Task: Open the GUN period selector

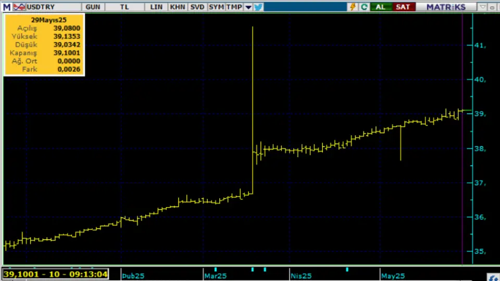Action: [93, 7]
